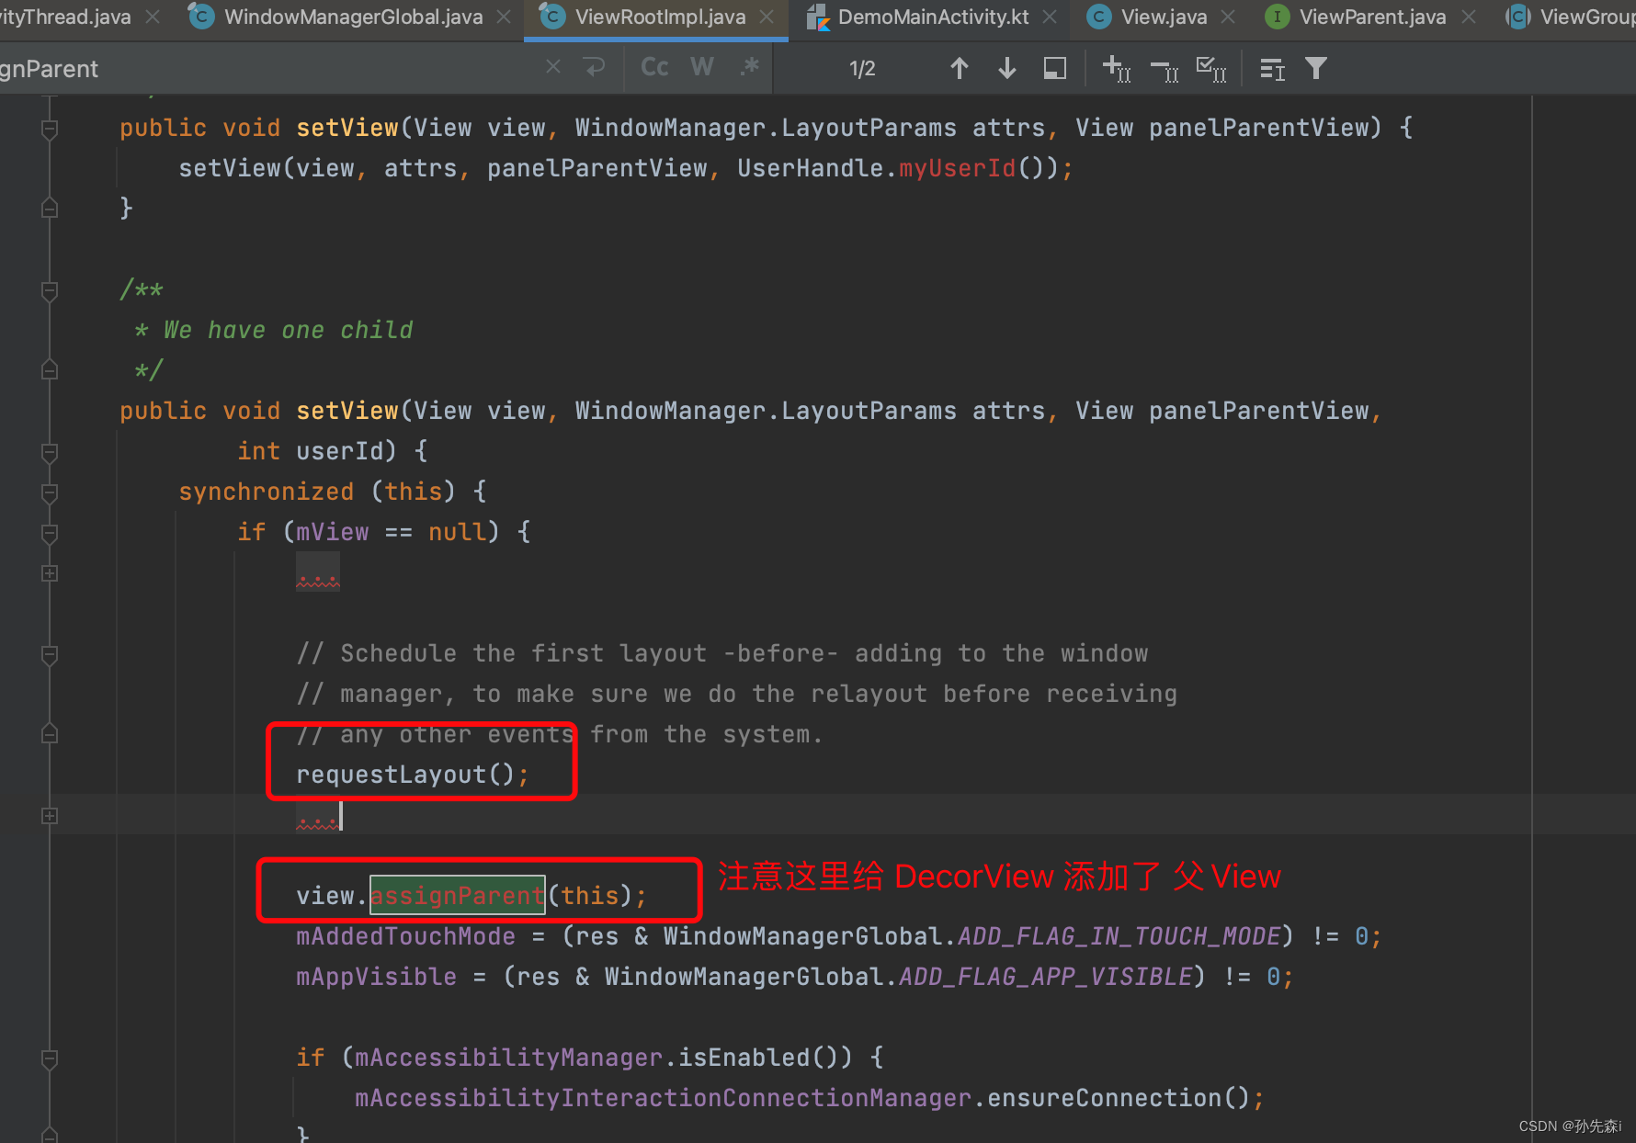Open the View.java tab
This screenshot has width=1636, height=1143.
tap(1164, 17)
